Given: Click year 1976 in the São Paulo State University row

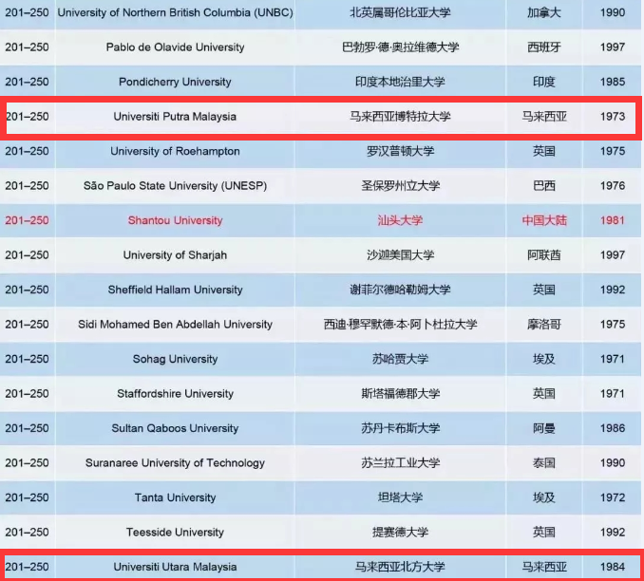Looking at the screenshot, I should coord(613,185).
